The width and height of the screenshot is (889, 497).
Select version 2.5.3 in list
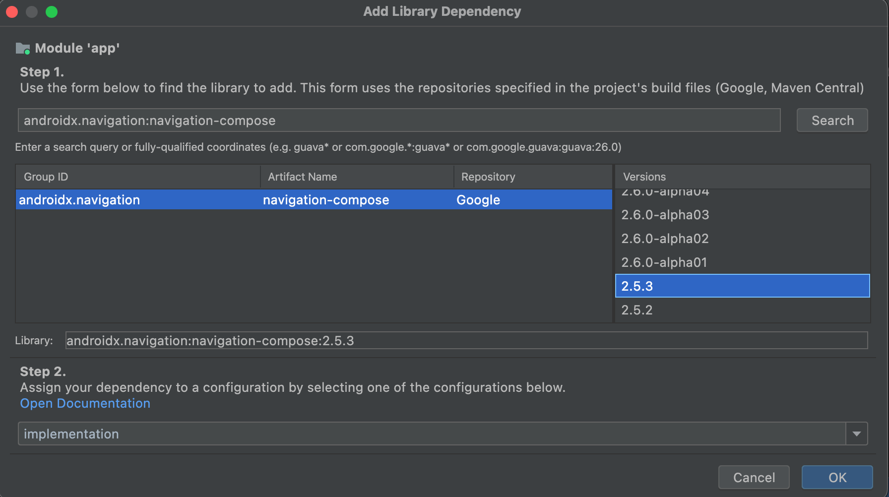coord(743,286)
